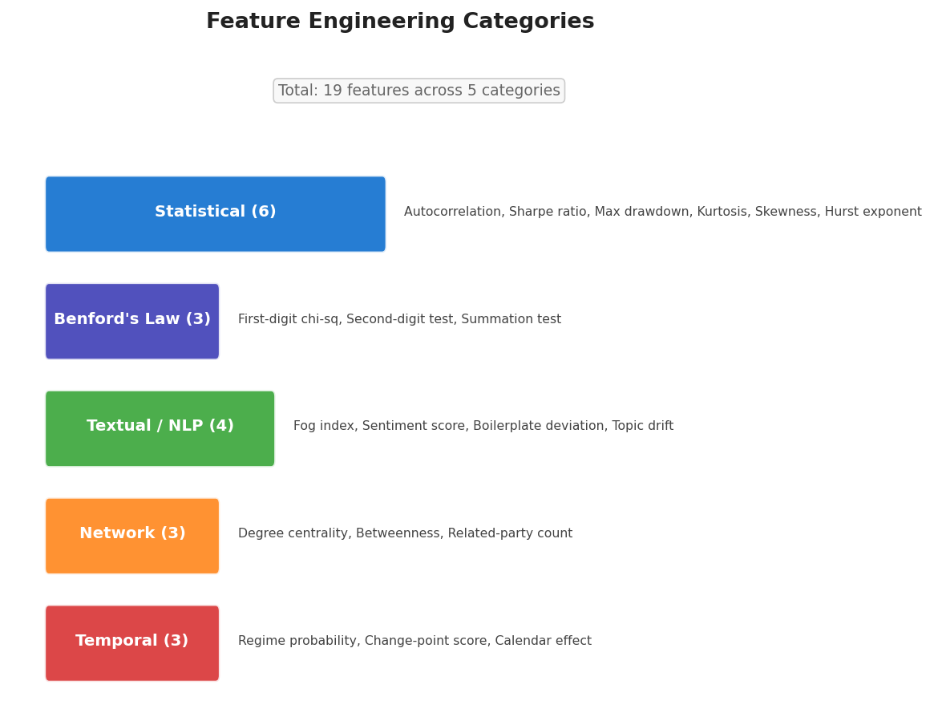Select the Total: 19 features summary box

coord(418,91)
